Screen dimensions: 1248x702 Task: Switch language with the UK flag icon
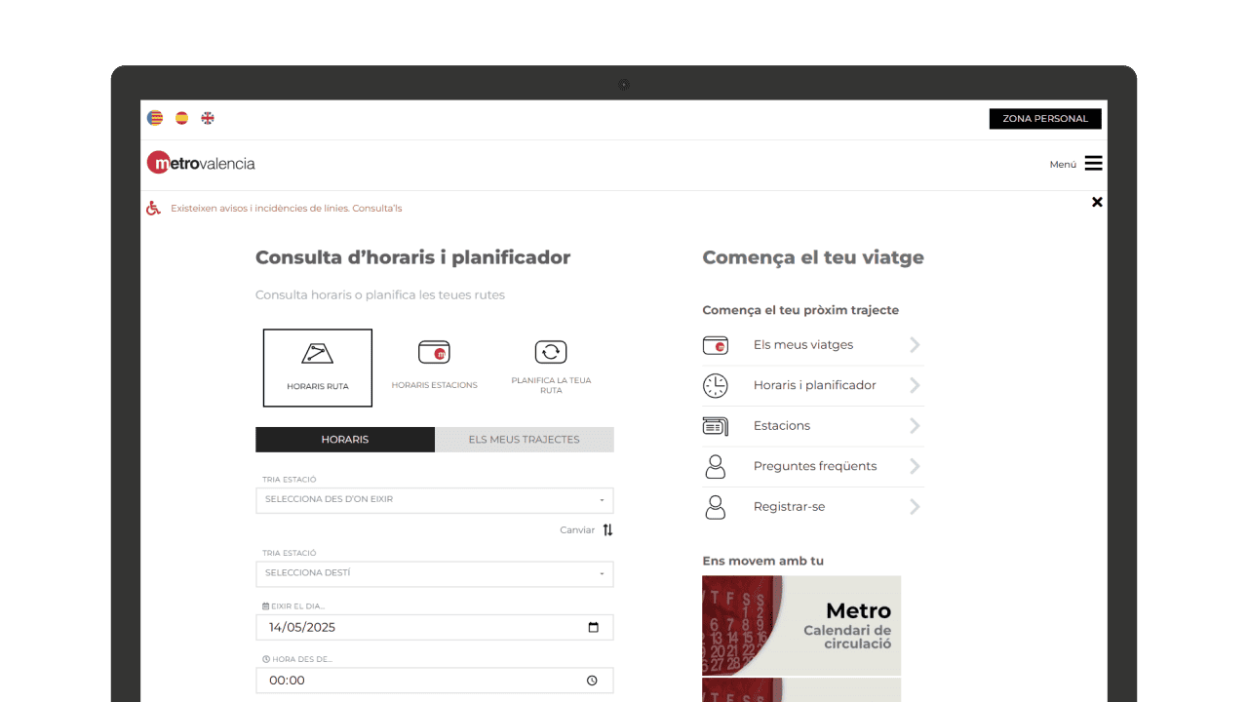click(208, 118)
